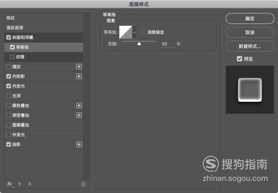
Task: Click the 取消 cancel button
Action: (250, 32)
